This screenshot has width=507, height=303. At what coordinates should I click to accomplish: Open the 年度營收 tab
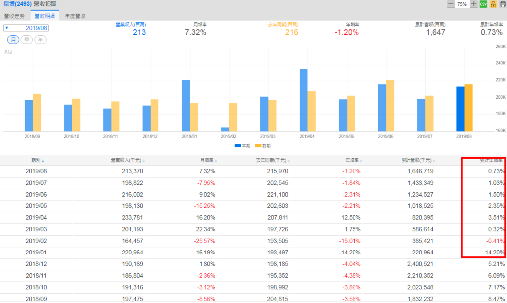tap(75, 16)
